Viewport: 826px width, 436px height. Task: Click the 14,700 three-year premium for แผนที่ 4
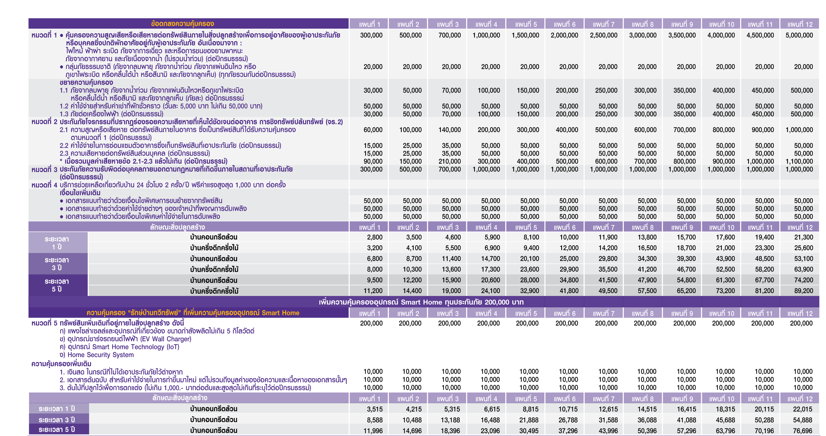point(490,259)
